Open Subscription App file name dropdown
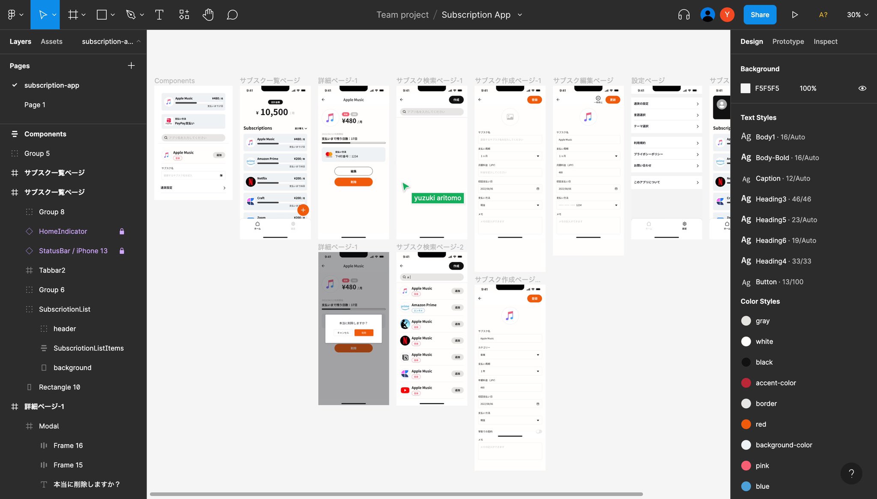The height and width of the screenshot is (499, 877). 520,15
